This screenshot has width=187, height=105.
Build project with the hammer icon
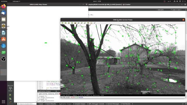[11, 102]
